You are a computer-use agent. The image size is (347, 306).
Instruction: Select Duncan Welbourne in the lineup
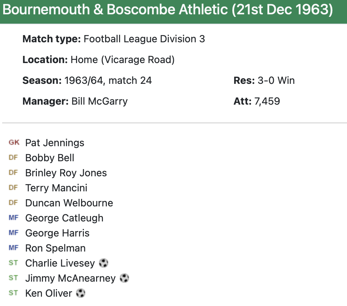pos(69,203)
